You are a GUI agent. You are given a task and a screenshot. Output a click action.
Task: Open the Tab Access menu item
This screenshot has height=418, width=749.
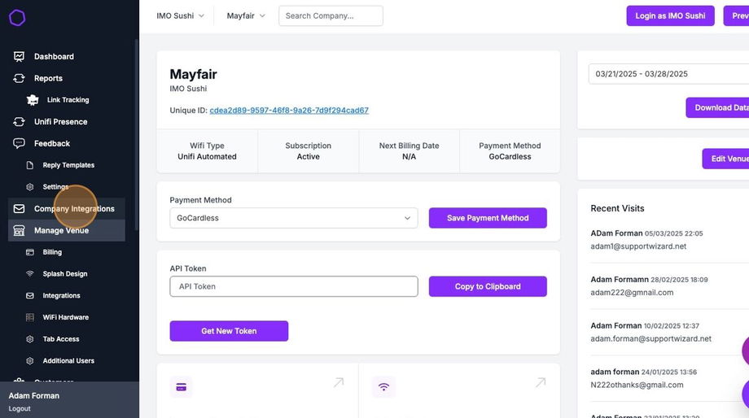point(61,339)
